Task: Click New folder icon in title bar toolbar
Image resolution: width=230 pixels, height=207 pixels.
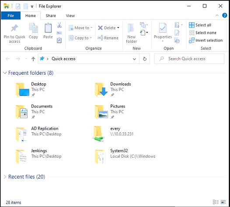Action: point(26,6)
